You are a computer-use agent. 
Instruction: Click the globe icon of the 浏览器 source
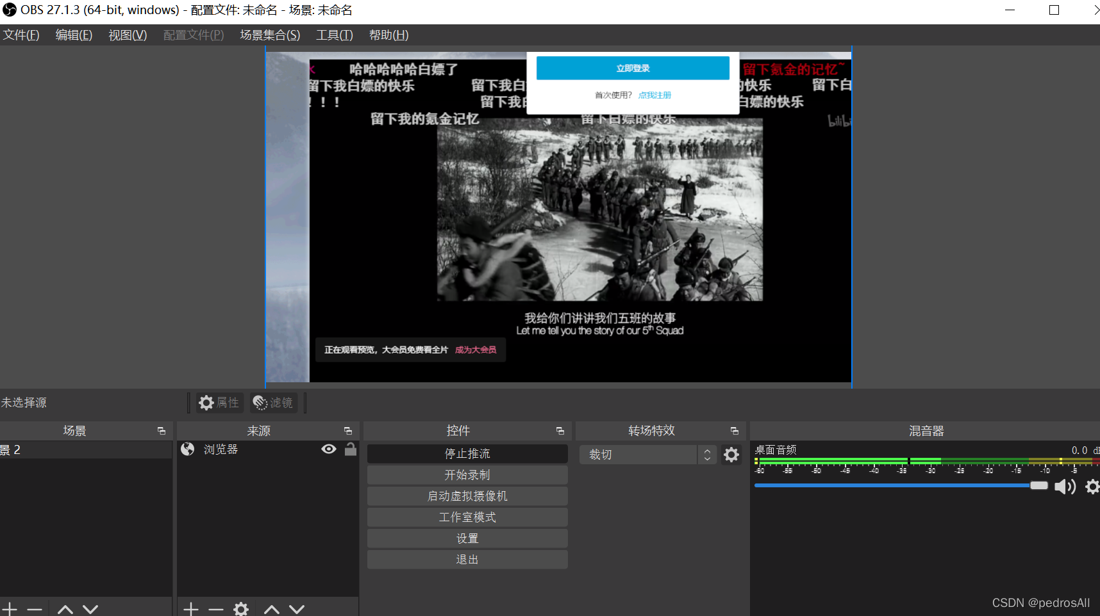click(187, 449)
